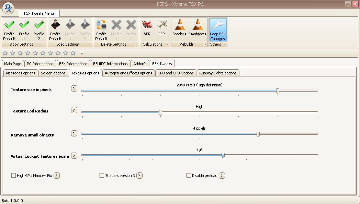Open help for High GPU Memory Fix
Image resolution: width=360 pixels, height=204 pixels.
56,176
